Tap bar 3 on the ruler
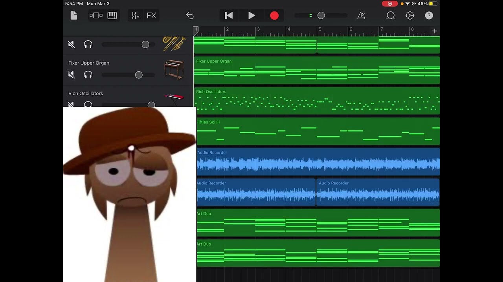Viewport: 503px width, 282px height. (x=258, y=29)
